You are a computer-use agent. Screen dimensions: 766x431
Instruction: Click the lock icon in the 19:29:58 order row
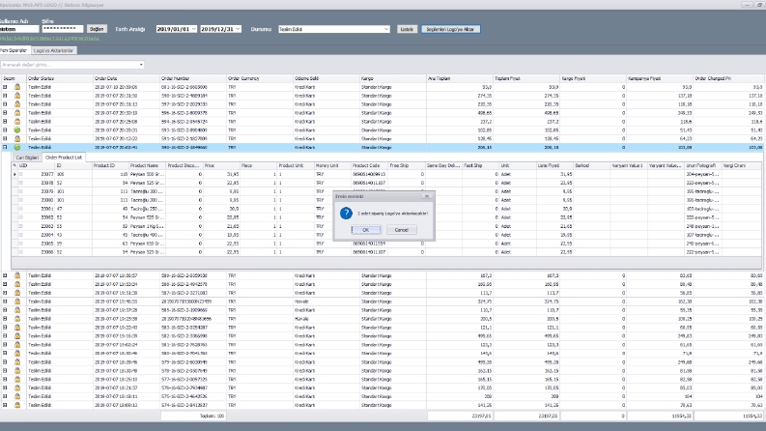pos(17,319)
